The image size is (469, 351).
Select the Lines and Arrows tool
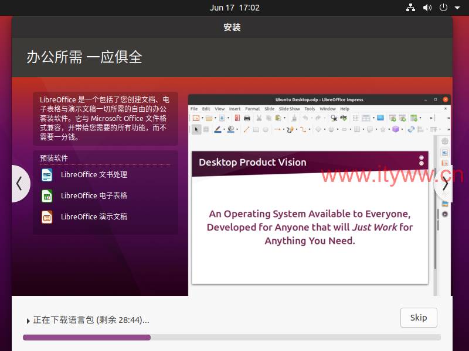(x=277, y=129)
